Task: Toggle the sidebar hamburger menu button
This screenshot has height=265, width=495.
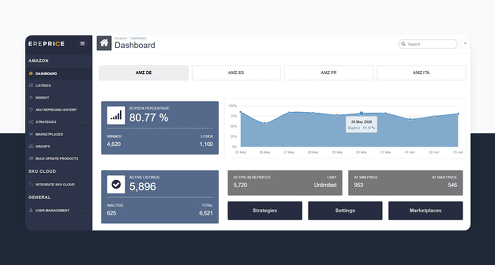Action: tap(82, 44)
